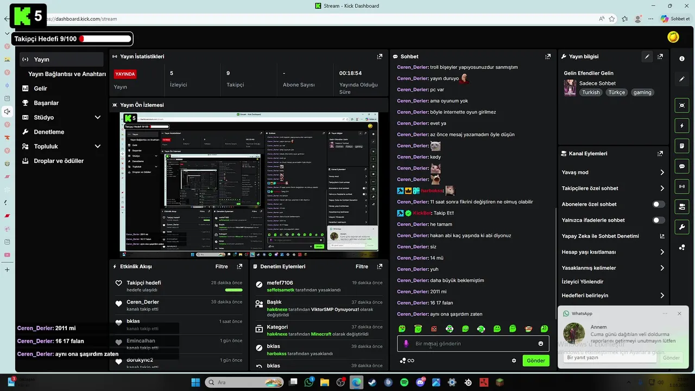Open Spotify from the taskbar
The width and height of the screenshot is (695, 391).
point(404,382)
